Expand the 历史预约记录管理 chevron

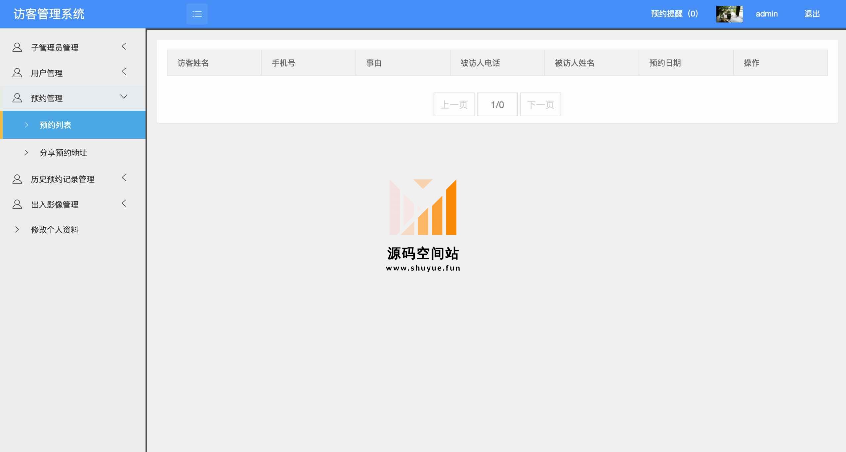coord(124,178)
